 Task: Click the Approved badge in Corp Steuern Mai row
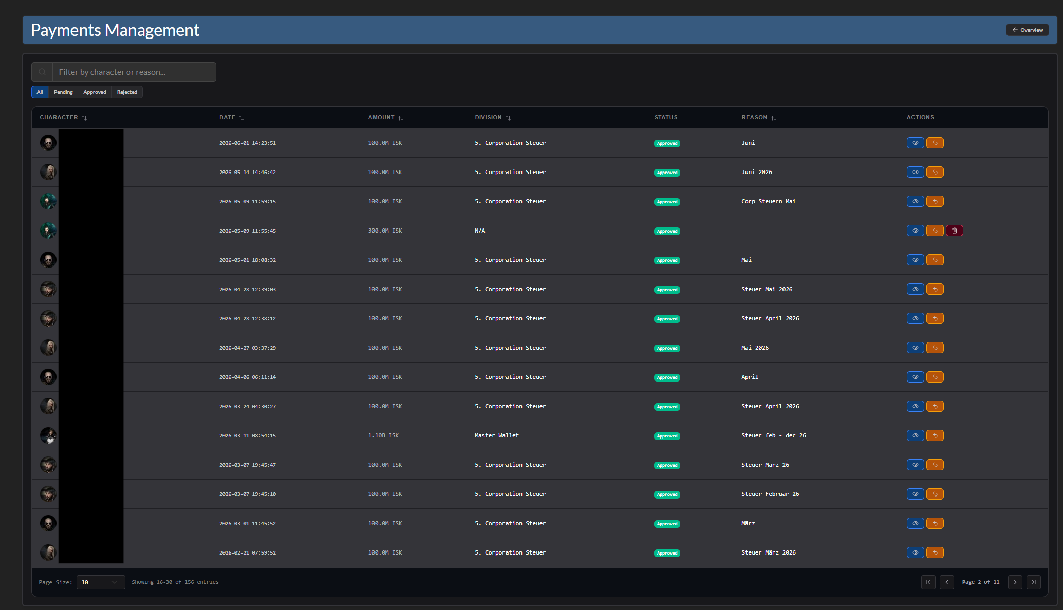point(667,202)
